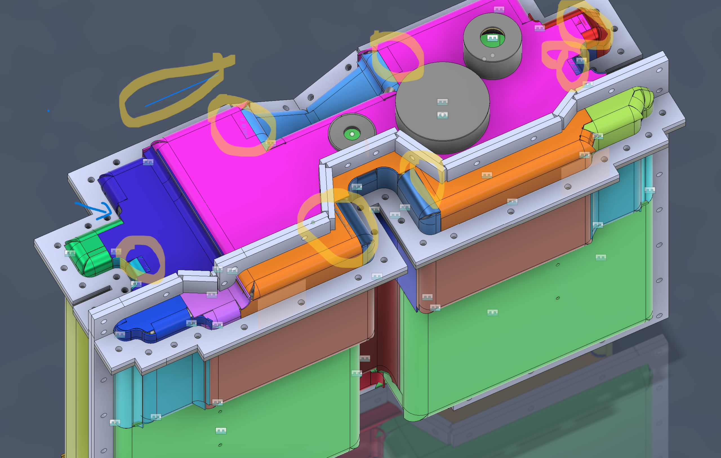Select lower joint glyph on large gray cylinder
Image resolution: width=721 pixels, height=458 pixels.
[x=442, y=115]
